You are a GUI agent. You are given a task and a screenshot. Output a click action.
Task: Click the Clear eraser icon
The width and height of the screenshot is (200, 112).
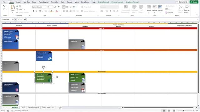167,12
